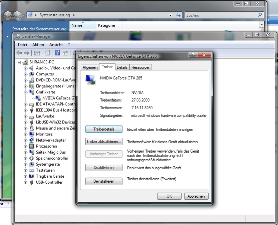278x225 pixels.
Task: Select the Speichercontroller icon
Action: (32, 158)
